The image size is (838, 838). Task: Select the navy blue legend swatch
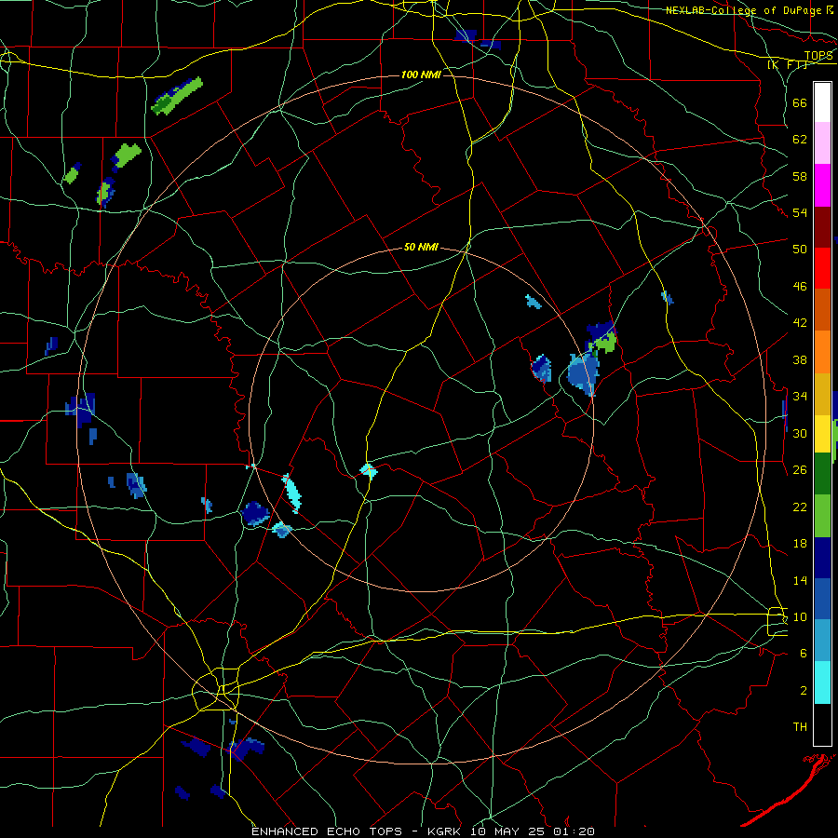[x=822, y=558]
